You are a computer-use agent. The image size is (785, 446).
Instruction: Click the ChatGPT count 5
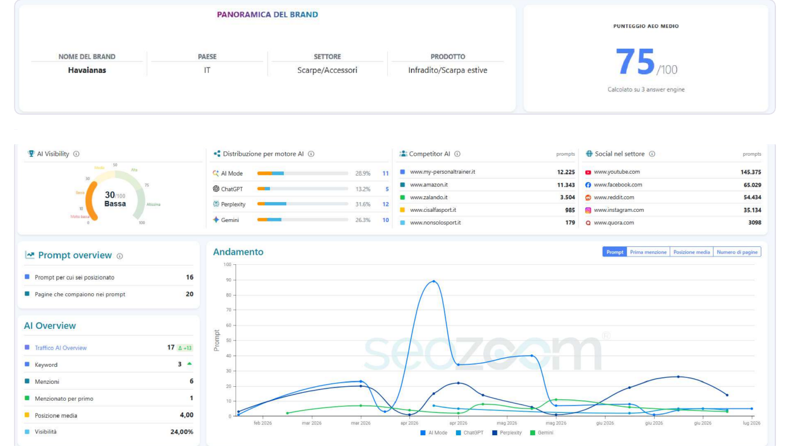(387, 189)
